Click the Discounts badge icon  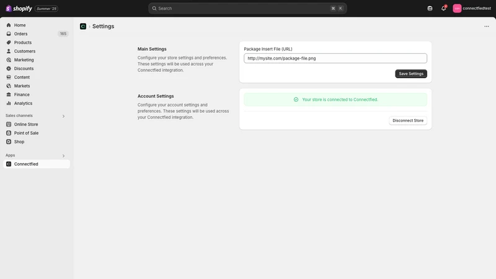point(9,69)
